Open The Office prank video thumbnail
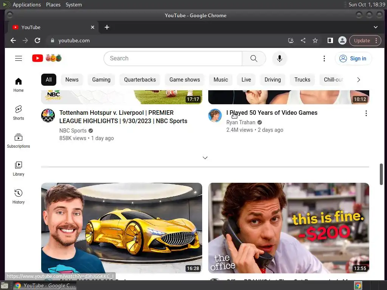387x290 pixels. 289,228
